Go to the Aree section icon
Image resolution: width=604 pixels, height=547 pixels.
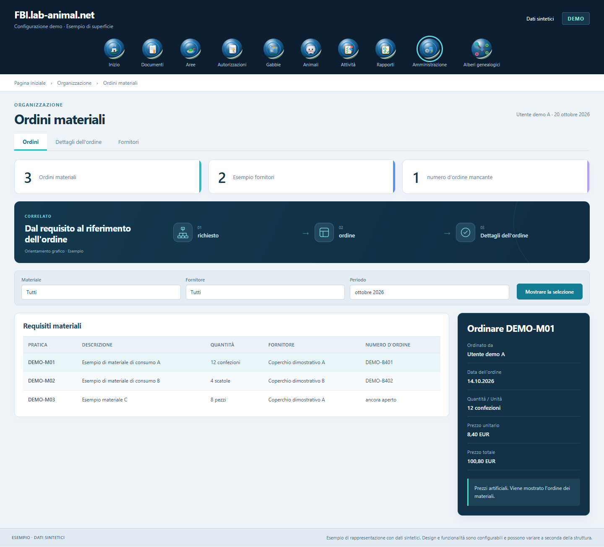point(190,49)
